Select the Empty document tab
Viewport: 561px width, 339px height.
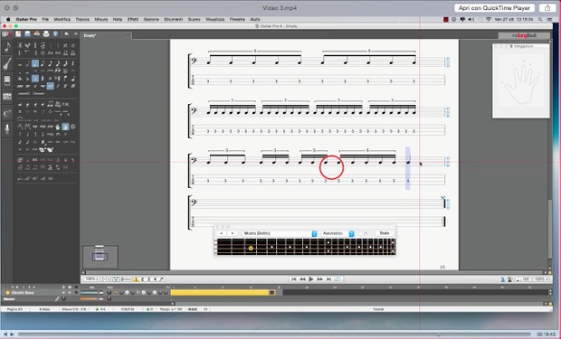106,35
